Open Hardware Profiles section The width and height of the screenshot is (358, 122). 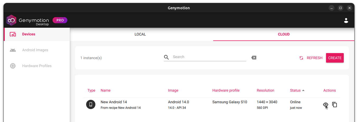[x=37, y=66]
